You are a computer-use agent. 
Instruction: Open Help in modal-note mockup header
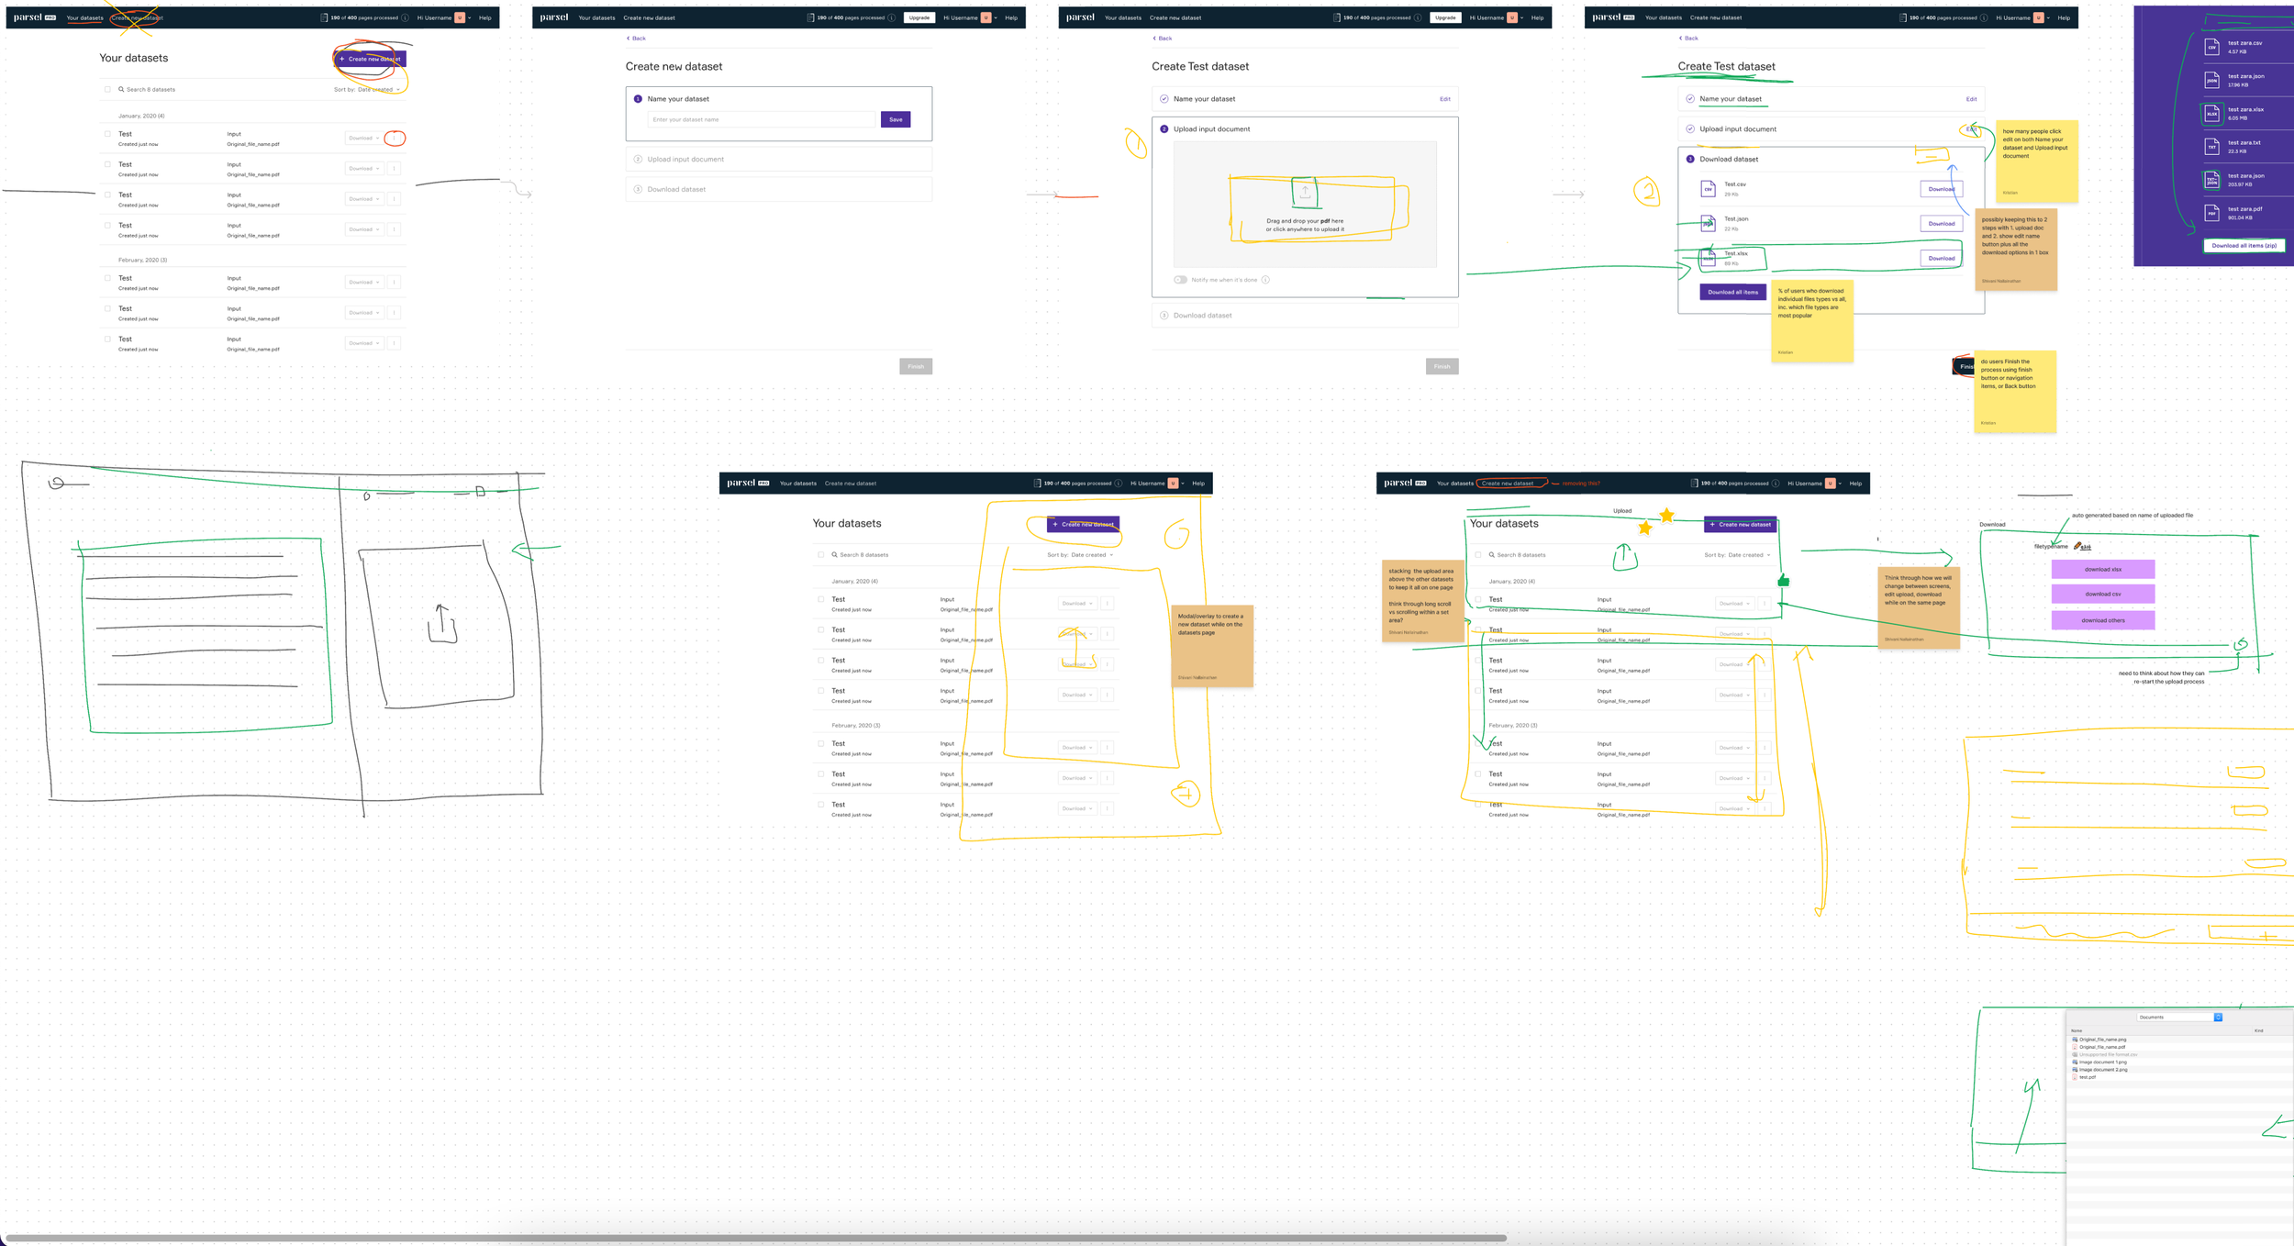(x=1198, y=484)
